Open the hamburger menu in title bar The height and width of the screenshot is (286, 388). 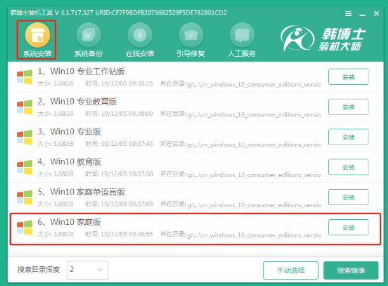349,12
